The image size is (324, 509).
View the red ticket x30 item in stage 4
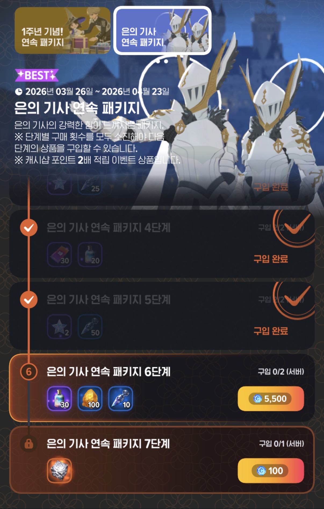point(59,254)
